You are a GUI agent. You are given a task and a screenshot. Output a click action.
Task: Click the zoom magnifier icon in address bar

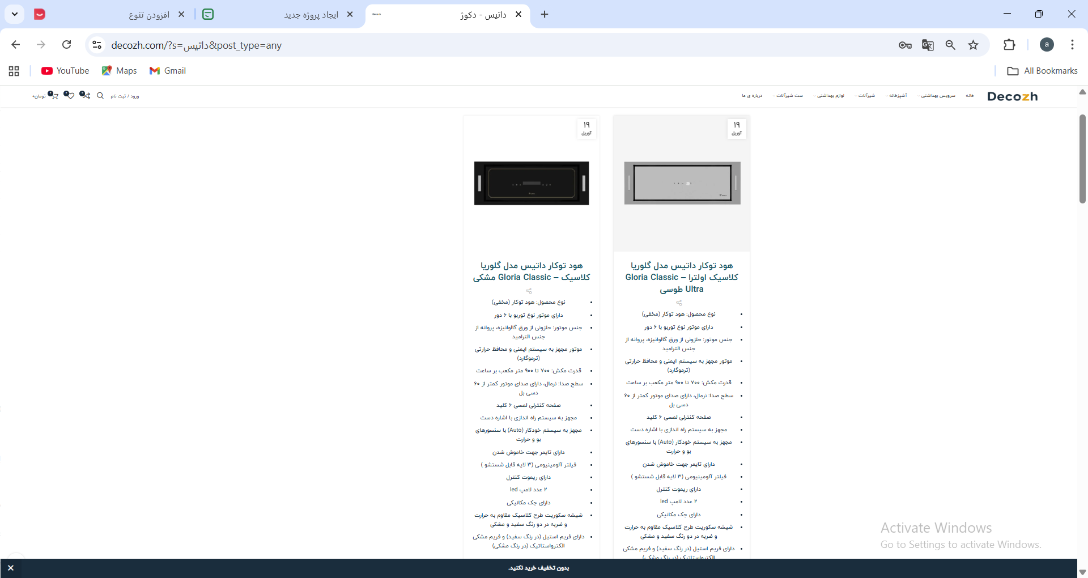tap(950, 45)
